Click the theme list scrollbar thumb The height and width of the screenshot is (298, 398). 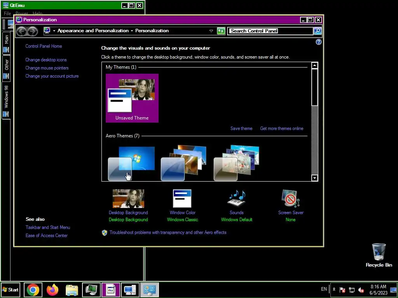(315, 87)
